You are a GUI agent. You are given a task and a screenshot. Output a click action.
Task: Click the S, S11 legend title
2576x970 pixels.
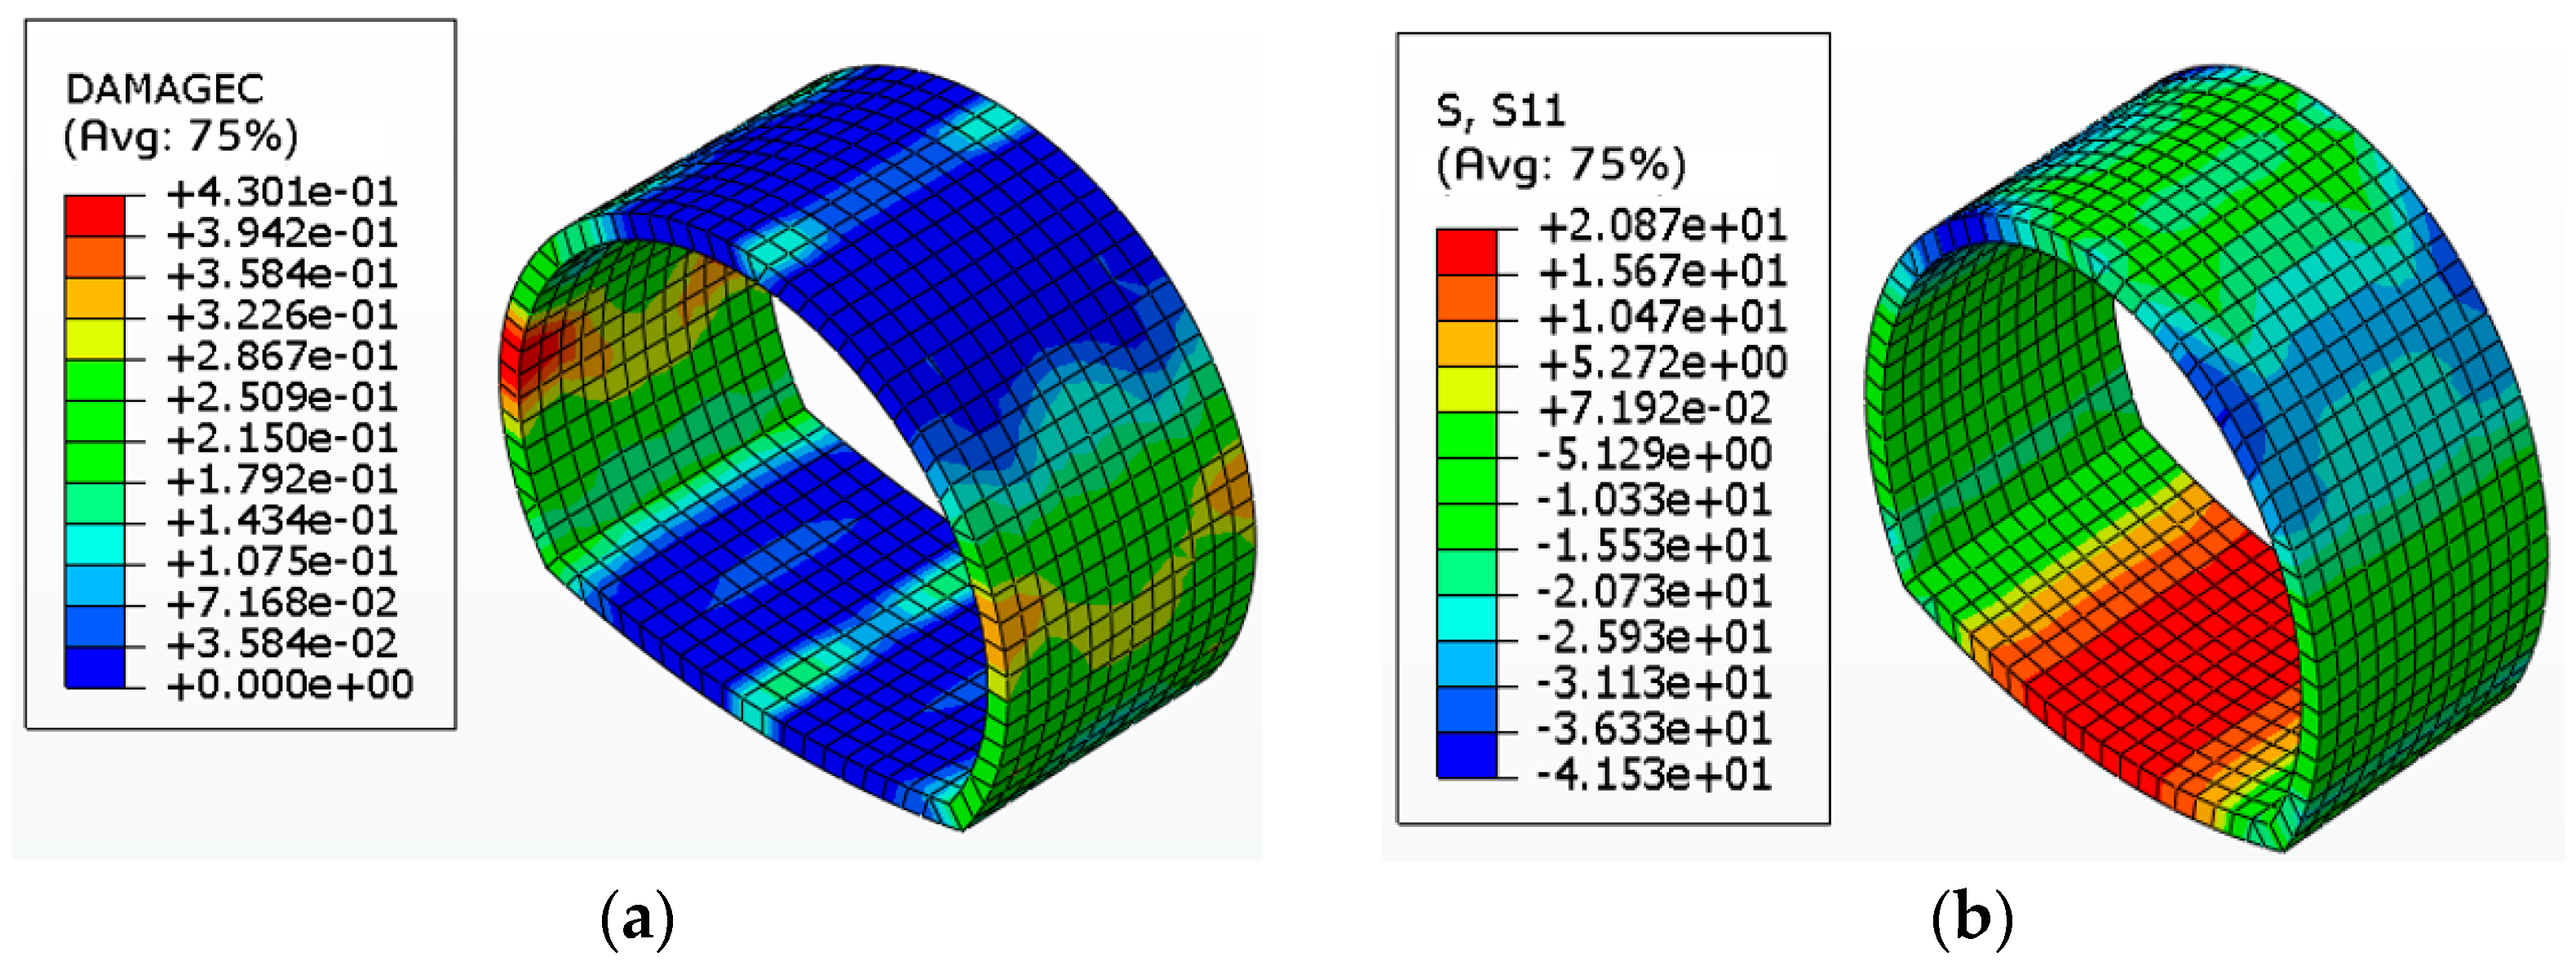pos(1500,111)
